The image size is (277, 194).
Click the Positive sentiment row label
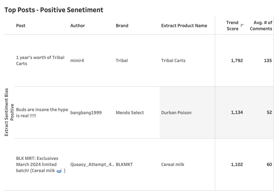pos(12,112)
